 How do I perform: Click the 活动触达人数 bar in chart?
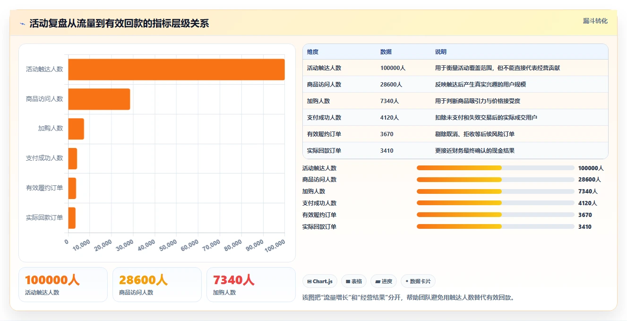(176, 69)
